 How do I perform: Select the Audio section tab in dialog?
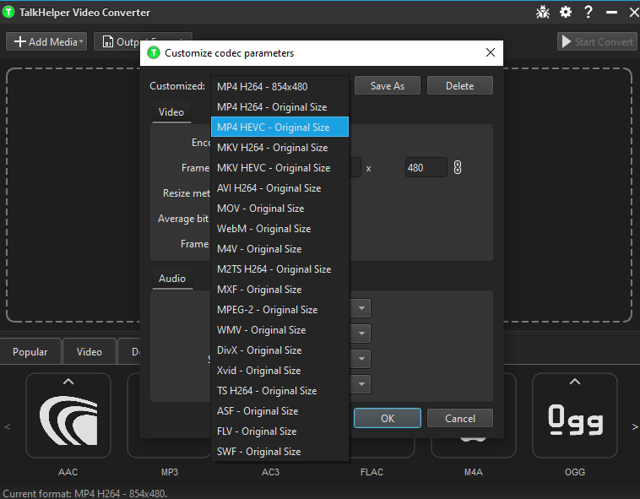pyautogui.click(x=172, y=279)
